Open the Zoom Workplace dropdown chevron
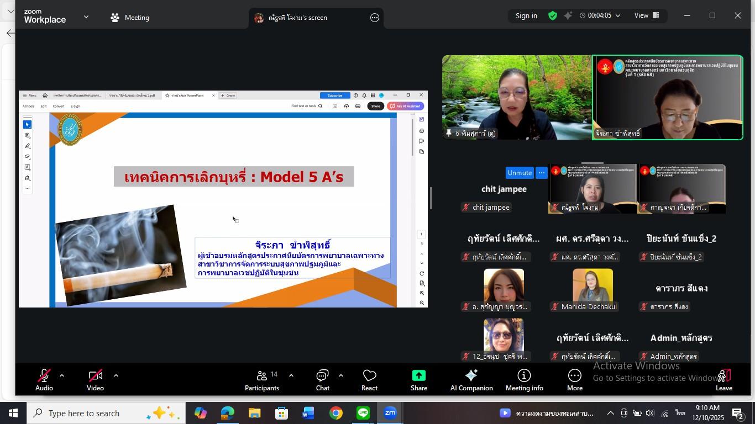Screen dimensions: 755x424 point(86,17)
